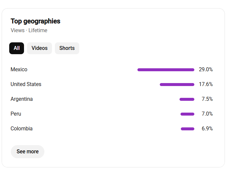Click the Views · Lifetime subtitle
This screenshot has width=242, height=175.
(29, 30)
